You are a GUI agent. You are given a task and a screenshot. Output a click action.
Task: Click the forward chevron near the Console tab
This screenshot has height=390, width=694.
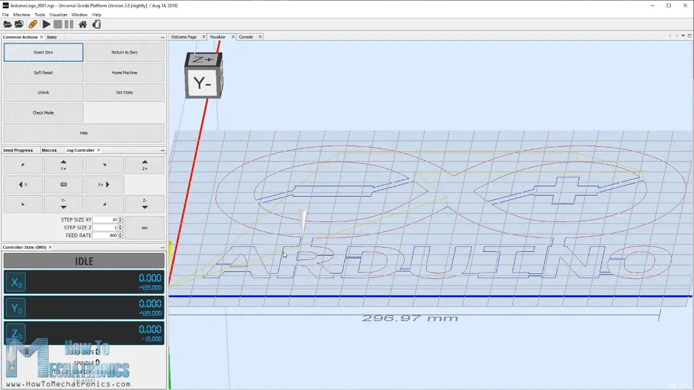[x=677, y=36]
